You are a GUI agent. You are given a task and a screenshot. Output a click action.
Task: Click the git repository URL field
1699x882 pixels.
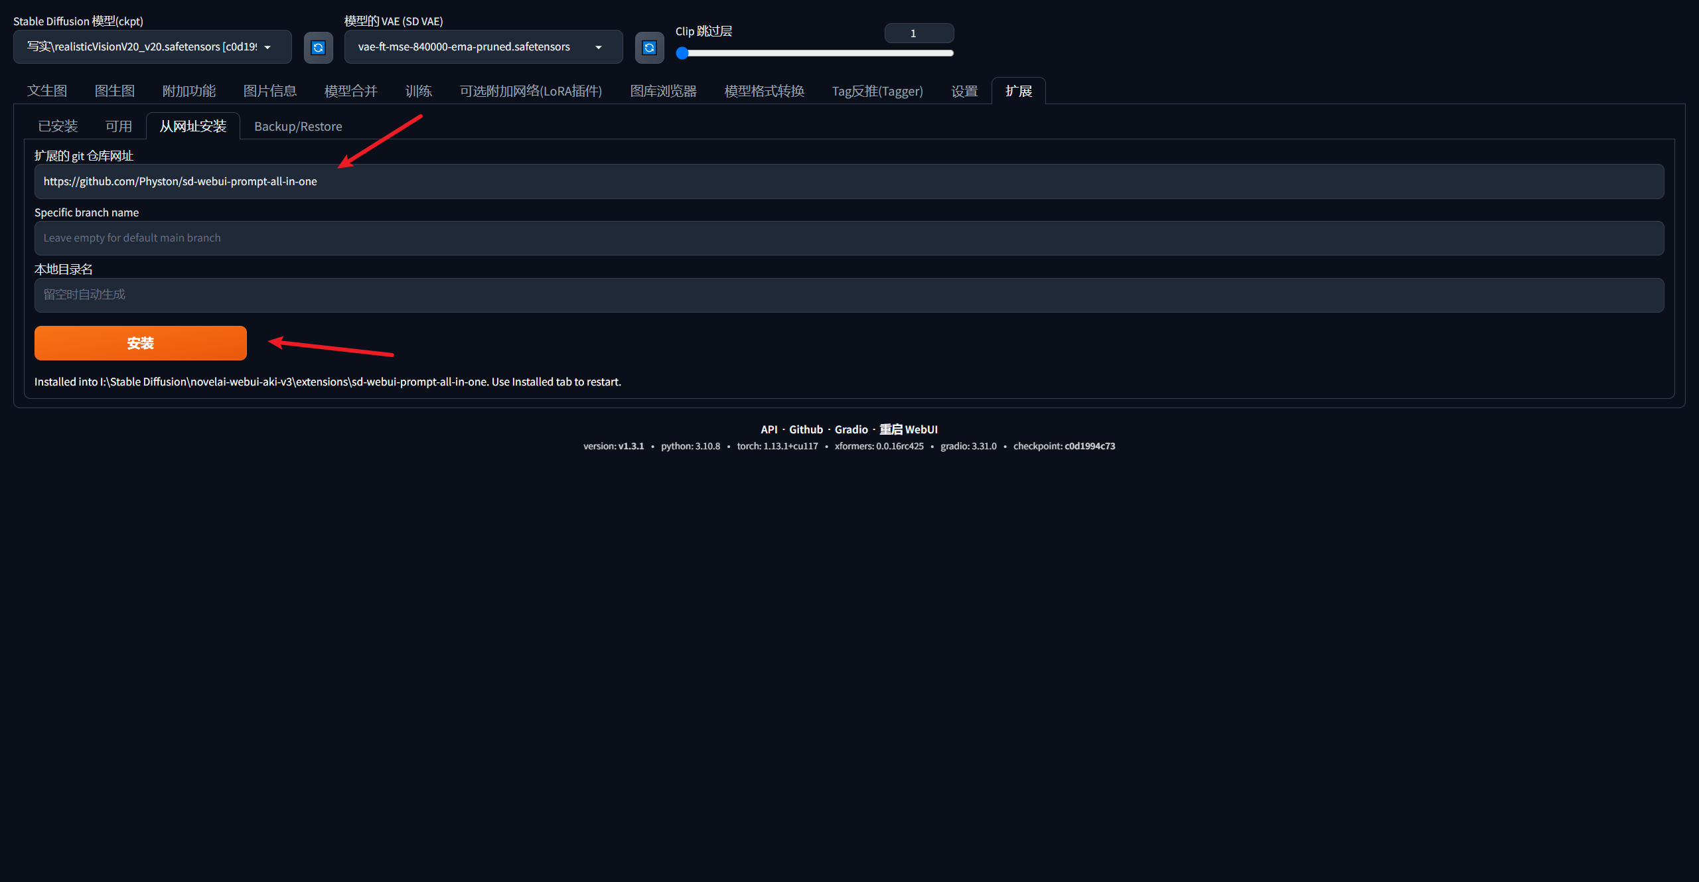[849, 181]
